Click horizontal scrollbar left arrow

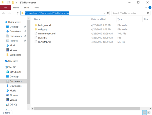point(32,109)
